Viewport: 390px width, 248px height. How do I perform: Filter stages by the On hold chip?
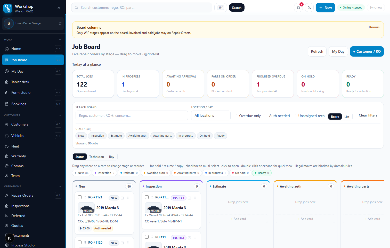(205, 136)
